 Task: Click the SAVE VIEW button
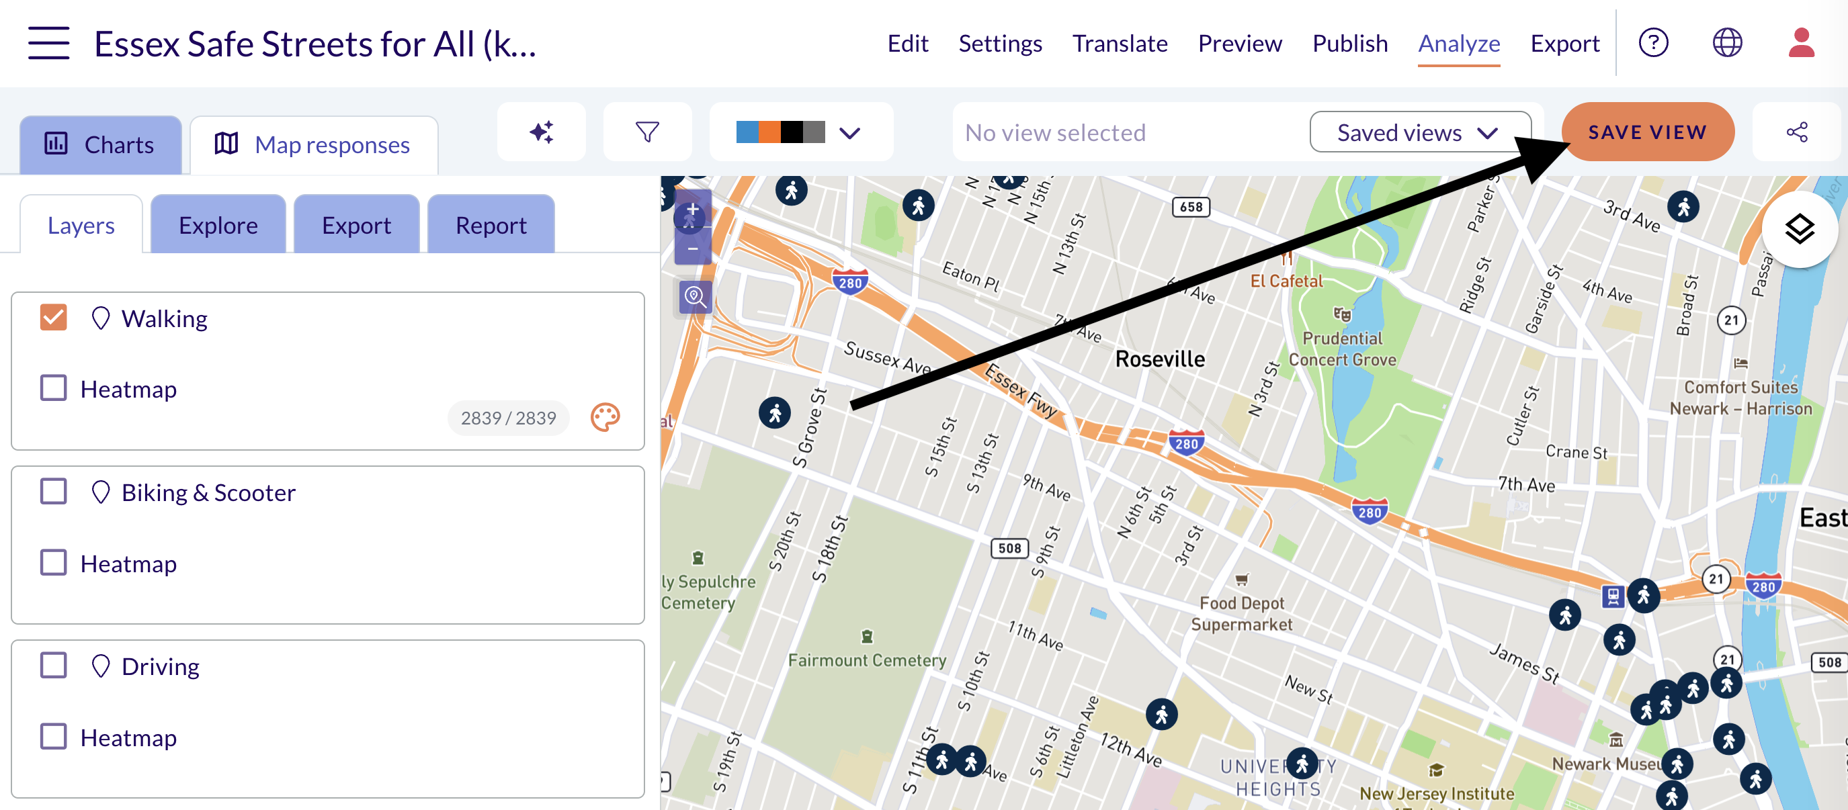pos(1648,132)
